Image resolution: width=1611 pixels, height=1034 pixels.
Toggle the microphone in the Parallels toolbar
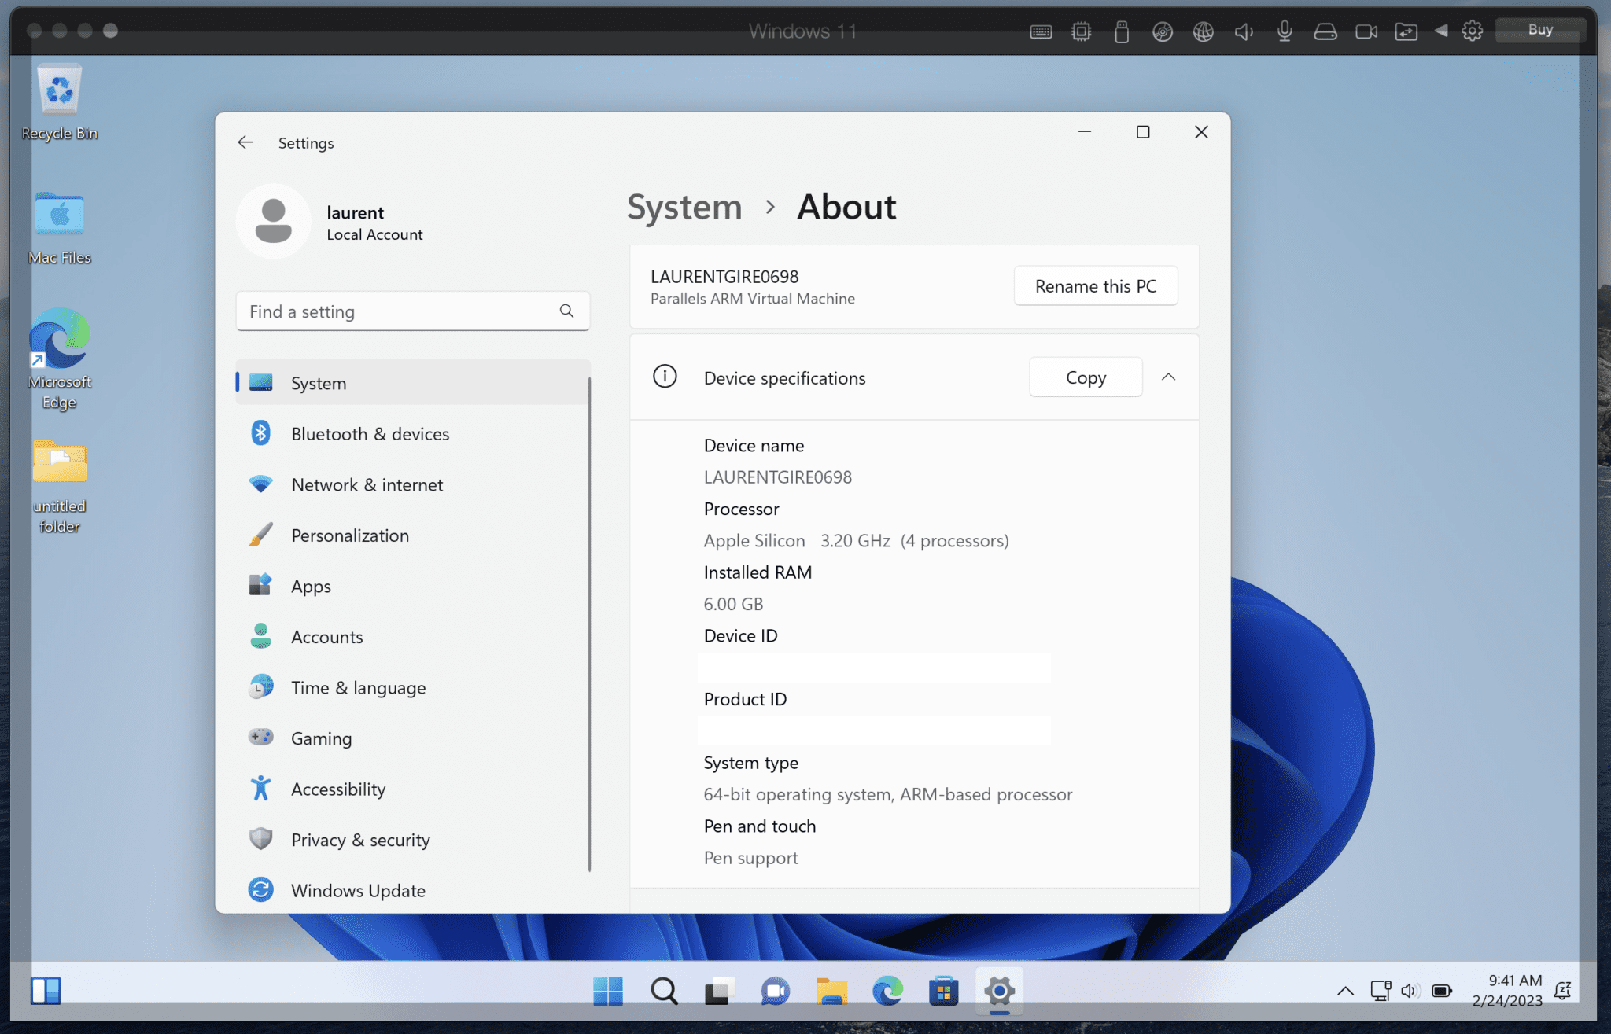(1284, 31)
